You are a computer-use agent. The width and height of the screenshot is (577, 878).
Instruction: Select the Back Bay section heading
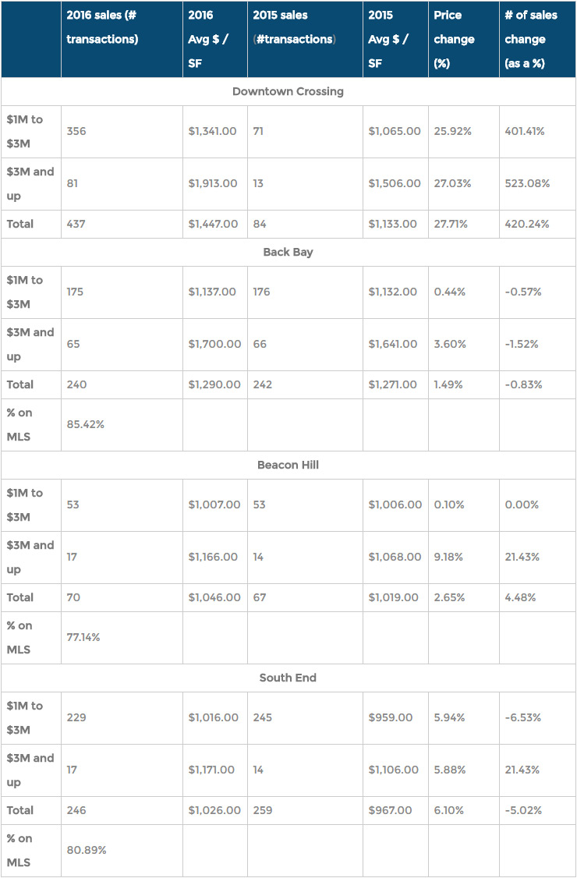(288, 252)
